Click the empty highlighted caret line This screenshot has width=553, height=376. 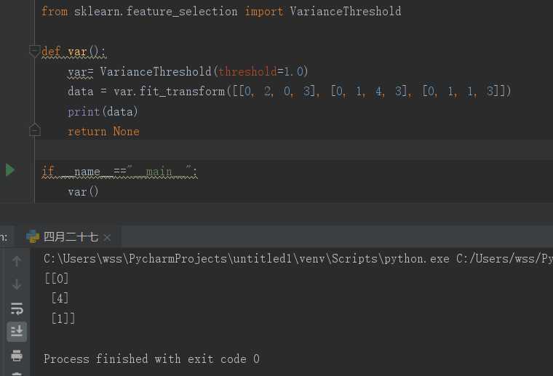(293, 149)
